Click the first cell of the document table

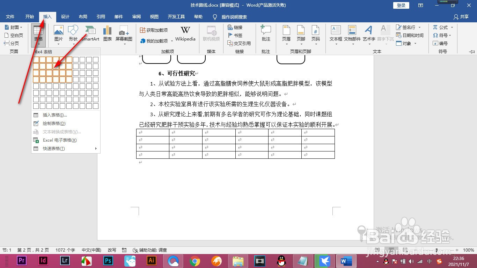[x=153, y=133]
